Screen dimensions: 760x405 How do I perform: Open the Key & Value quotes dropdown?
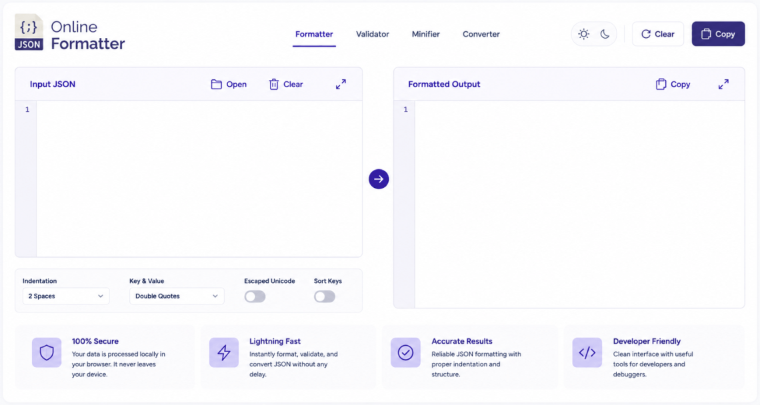(x=177, y=296)
